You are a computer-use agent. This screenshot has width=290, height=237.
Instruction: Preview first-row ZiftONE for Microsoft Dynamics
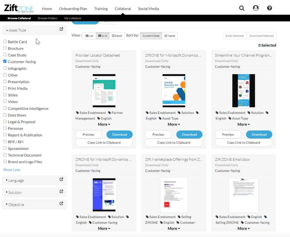(158, 134)
